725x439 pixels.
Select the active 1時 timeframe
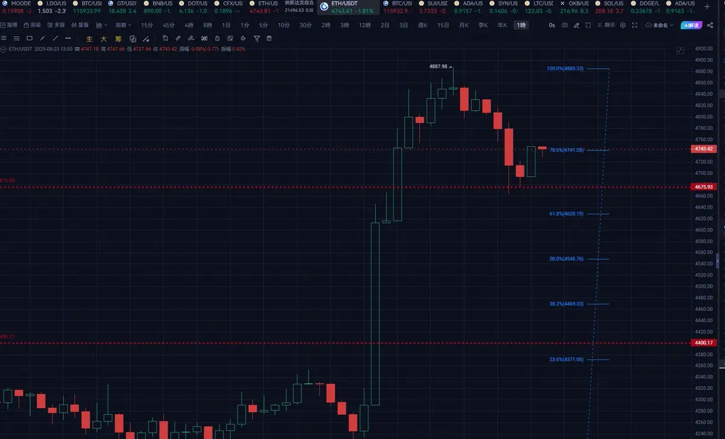(521, 25)
